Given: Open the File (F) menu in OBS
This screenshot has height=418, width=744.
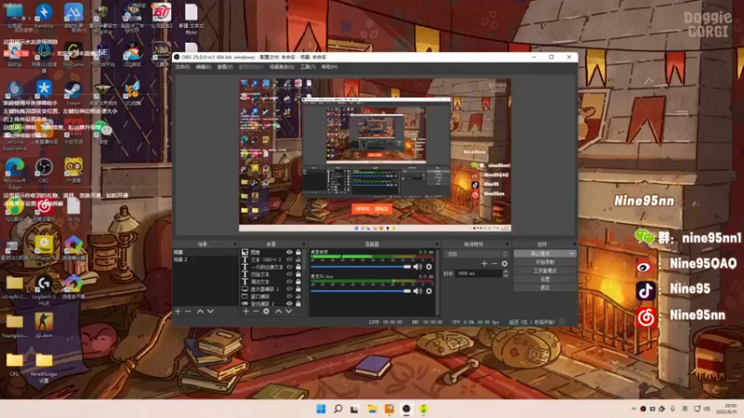Looking at the screenshot, I should point(182,67).
